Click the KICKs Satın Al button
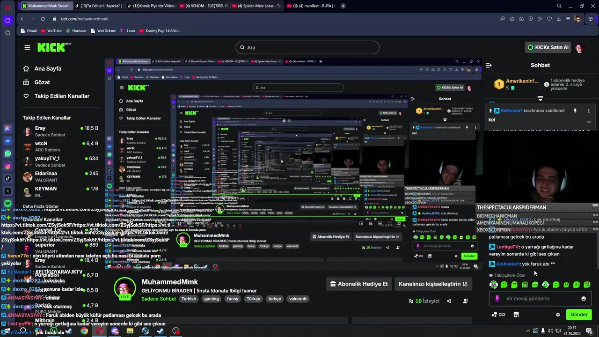The height and width of the screenshot is (337, 599). [x=548, y=47]
